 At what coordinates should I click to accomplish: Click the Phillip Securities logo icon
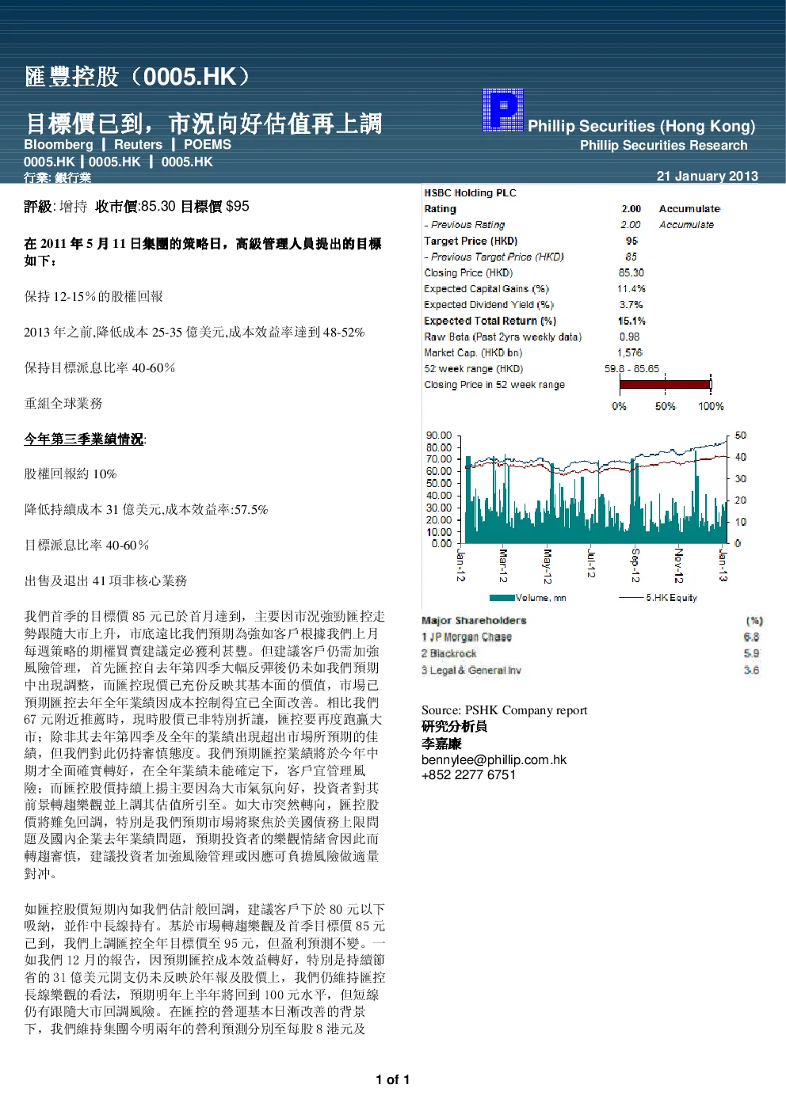(503, 110)
